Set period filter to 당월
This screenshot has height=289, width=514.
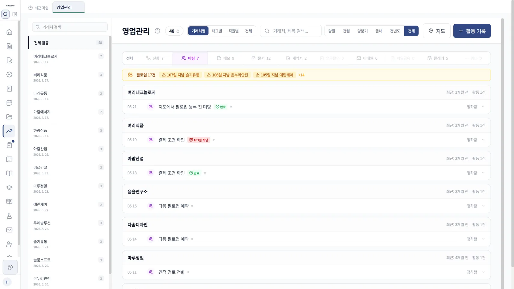[x=332, y=31]
